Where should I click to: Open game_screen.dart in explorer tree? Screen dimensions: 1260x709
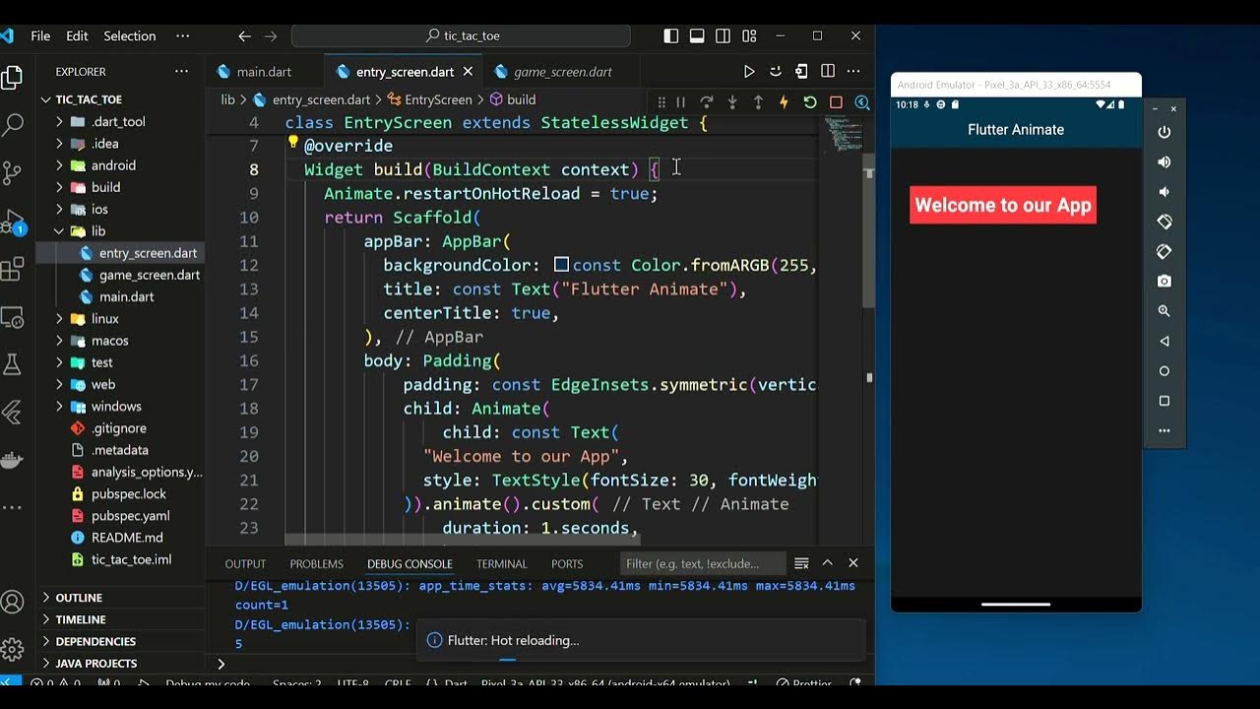(150, 275)
